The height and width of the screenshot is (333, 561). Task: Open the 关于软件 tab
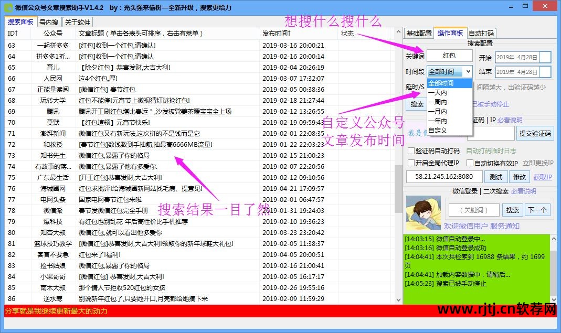pyautogui.click(x=78, y=22)
